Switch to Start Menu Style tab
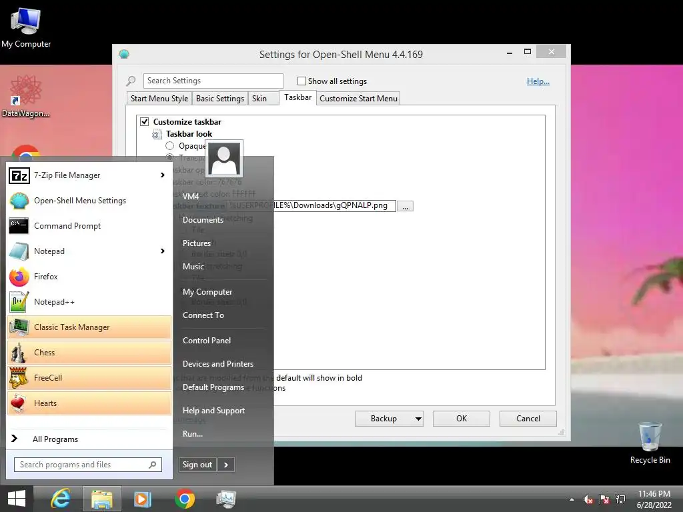Viewport: 683px width, 512px height. [x=159, y=99]
